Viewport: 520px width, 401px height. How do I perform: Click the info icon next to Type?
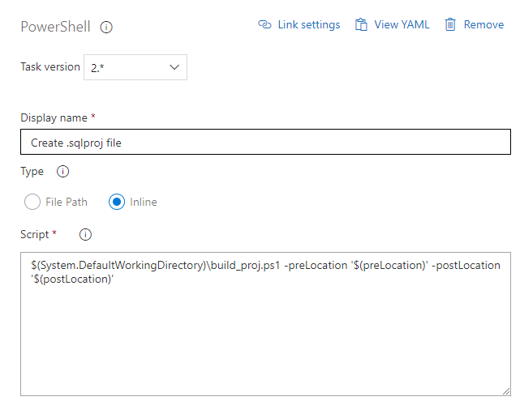(63, 172)
